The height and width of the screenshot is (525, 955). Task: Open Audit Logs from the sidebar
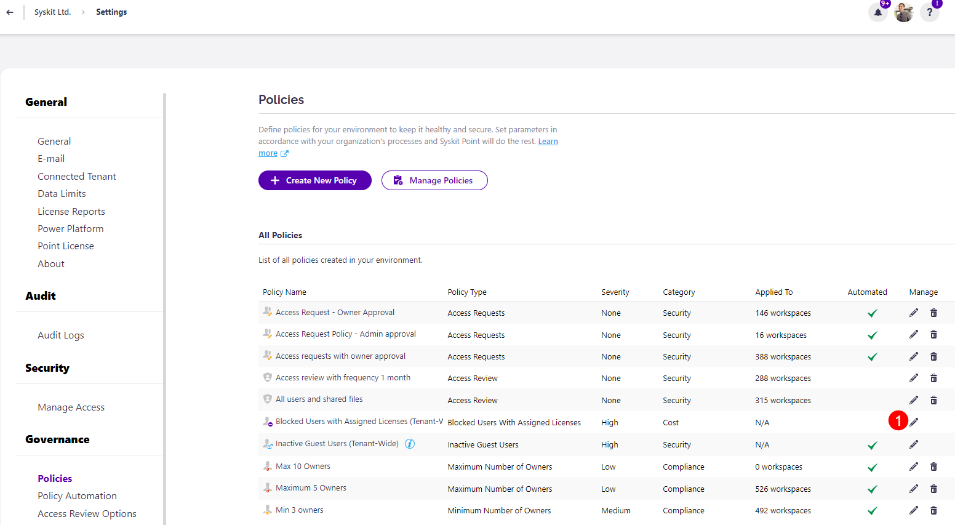(x=60, y=335)
